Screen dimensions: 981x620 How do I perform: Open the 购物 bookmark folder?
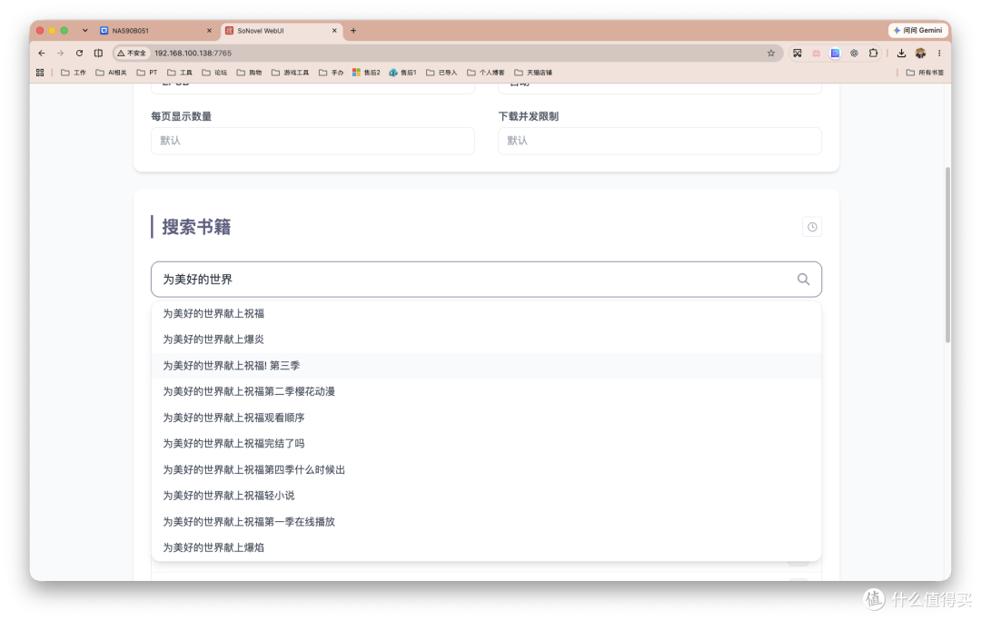[x=249, y=73]
